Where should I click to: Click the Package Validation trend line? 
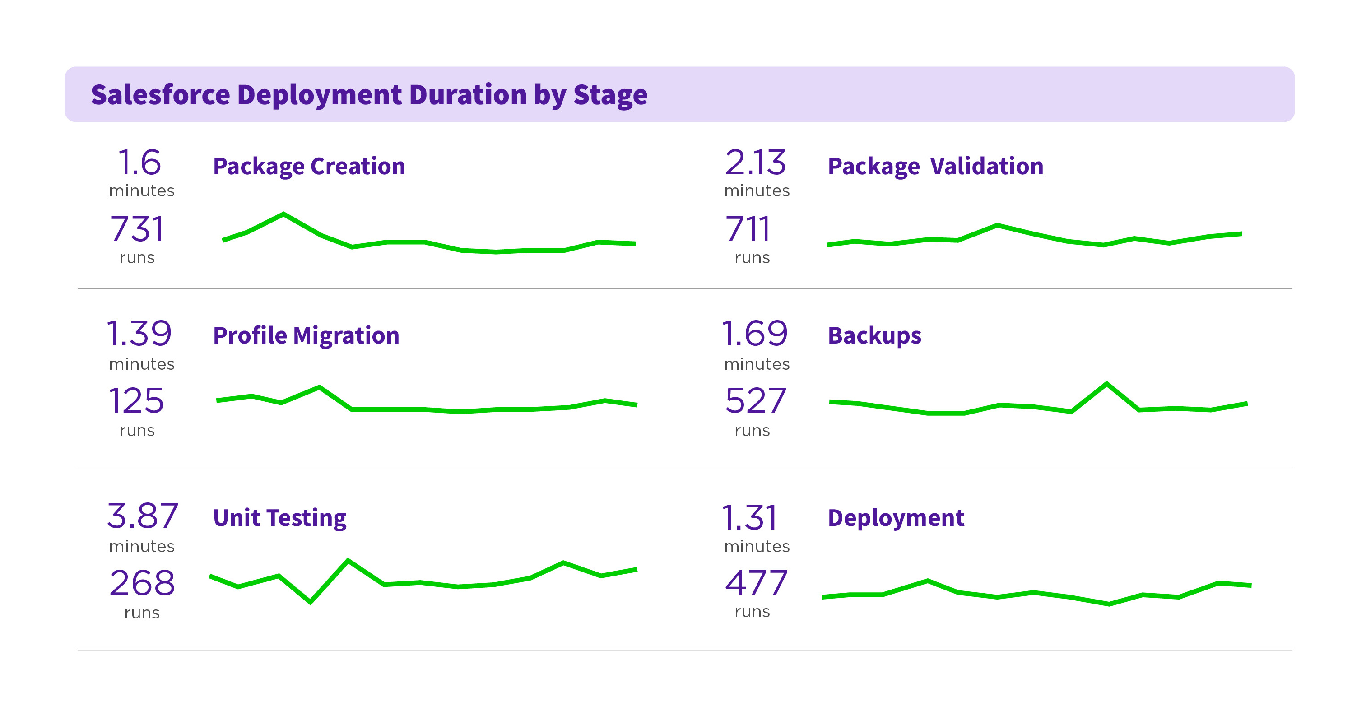tap(997, 226)
